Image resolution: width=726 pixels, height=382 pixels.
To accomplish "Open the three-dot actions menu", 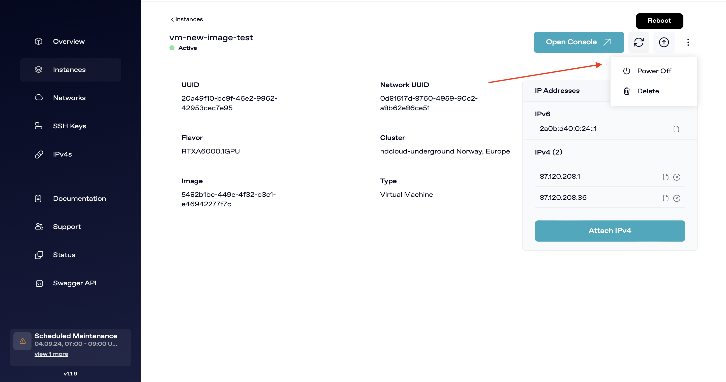I will click(688, 42).
